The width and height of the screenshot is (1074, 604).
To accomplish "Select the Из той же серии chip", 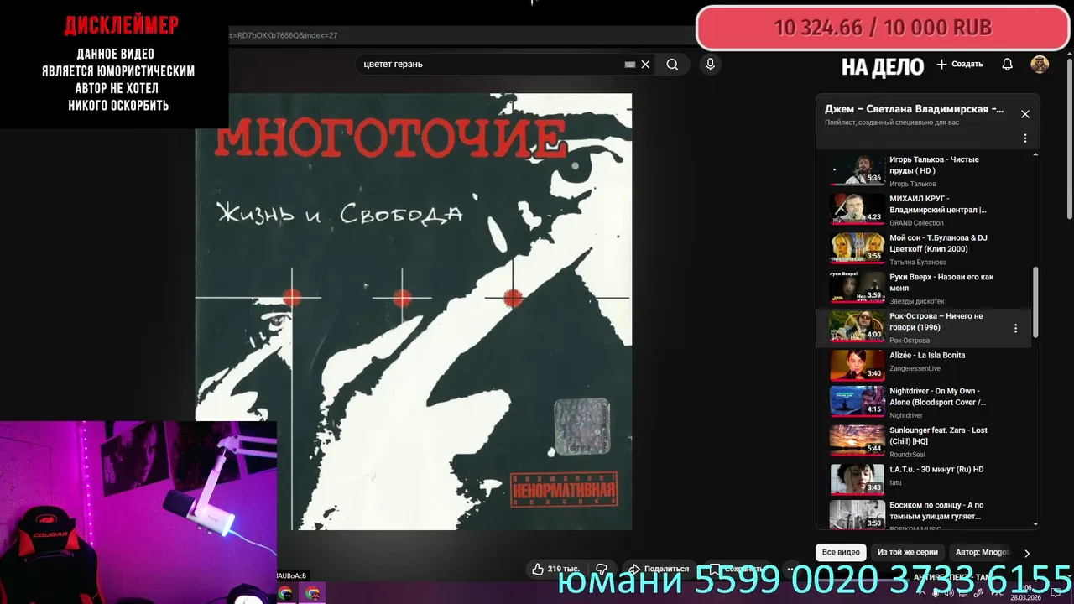I will coord(907,553).
